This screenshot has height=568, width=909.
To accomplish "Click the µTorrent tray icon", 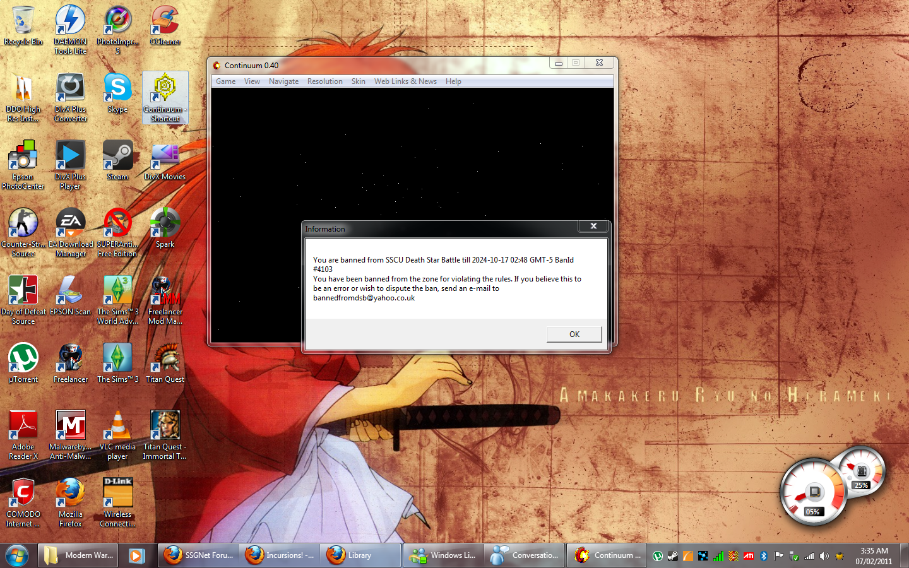I will pyautogui.click(x=658, y=556).
